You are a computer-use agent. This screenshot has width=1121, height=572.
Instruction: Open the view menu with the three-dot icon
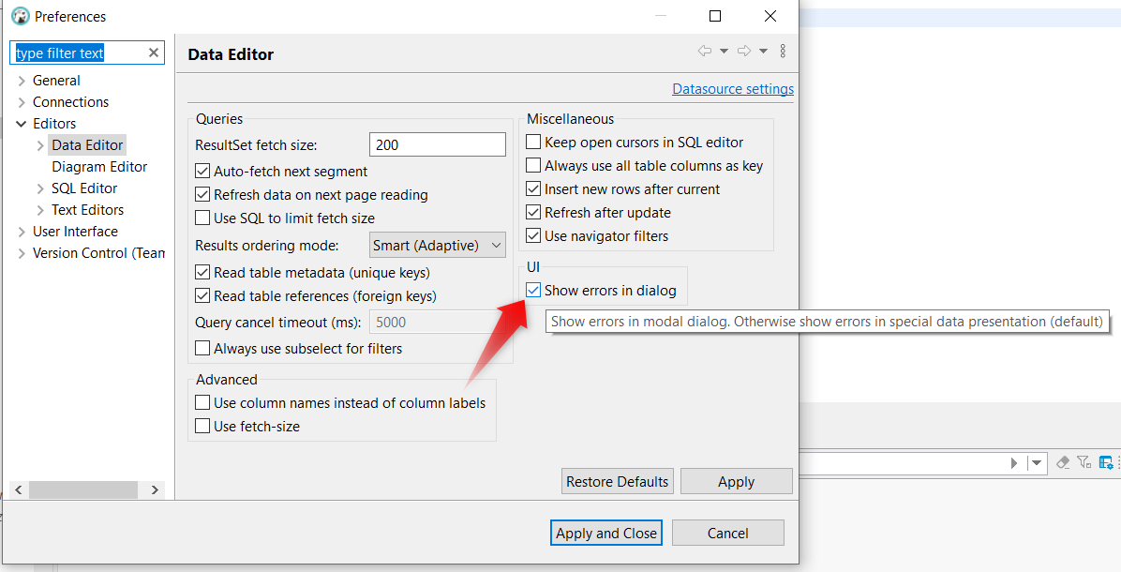[x=783, y=52]
